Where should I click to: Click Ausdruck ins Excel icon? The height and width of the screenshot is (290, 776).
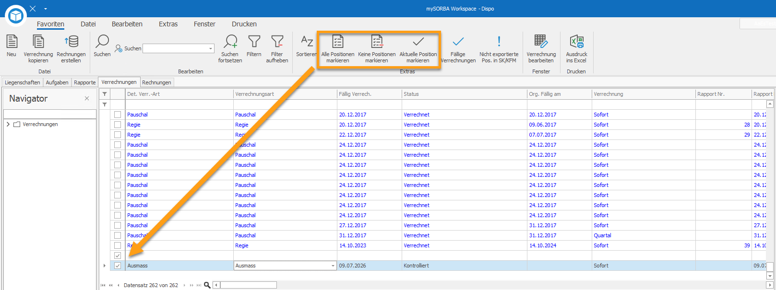point(576,41)
